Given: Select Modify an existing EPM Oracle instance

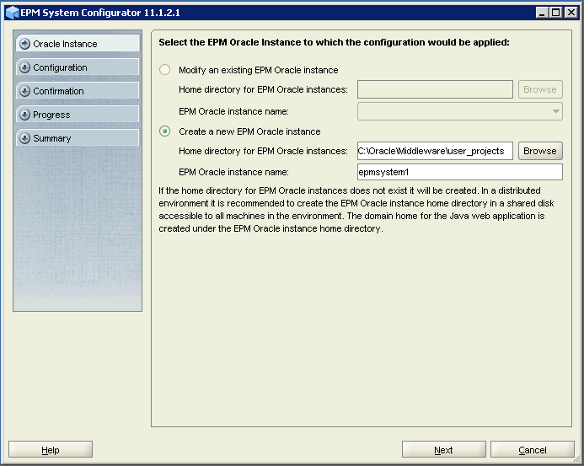Looking at the screenshot, I should [164, 70].
